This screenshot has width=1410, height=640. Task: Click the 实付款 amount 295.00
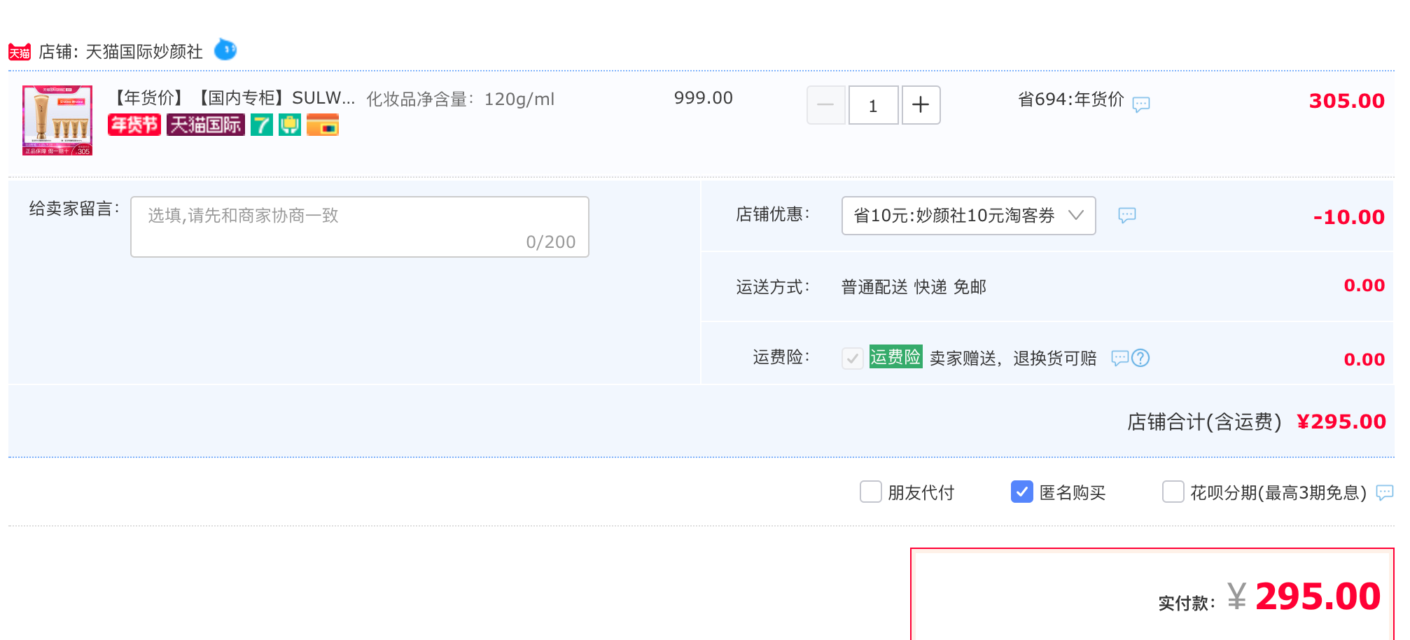[1318, 597]
